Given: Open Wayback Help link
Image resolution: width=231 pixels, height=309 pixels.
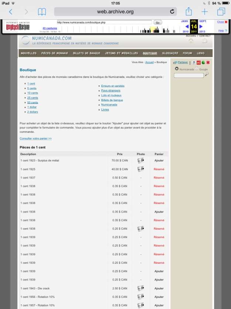Looking at the screenshot, I should tap(222, 30).
